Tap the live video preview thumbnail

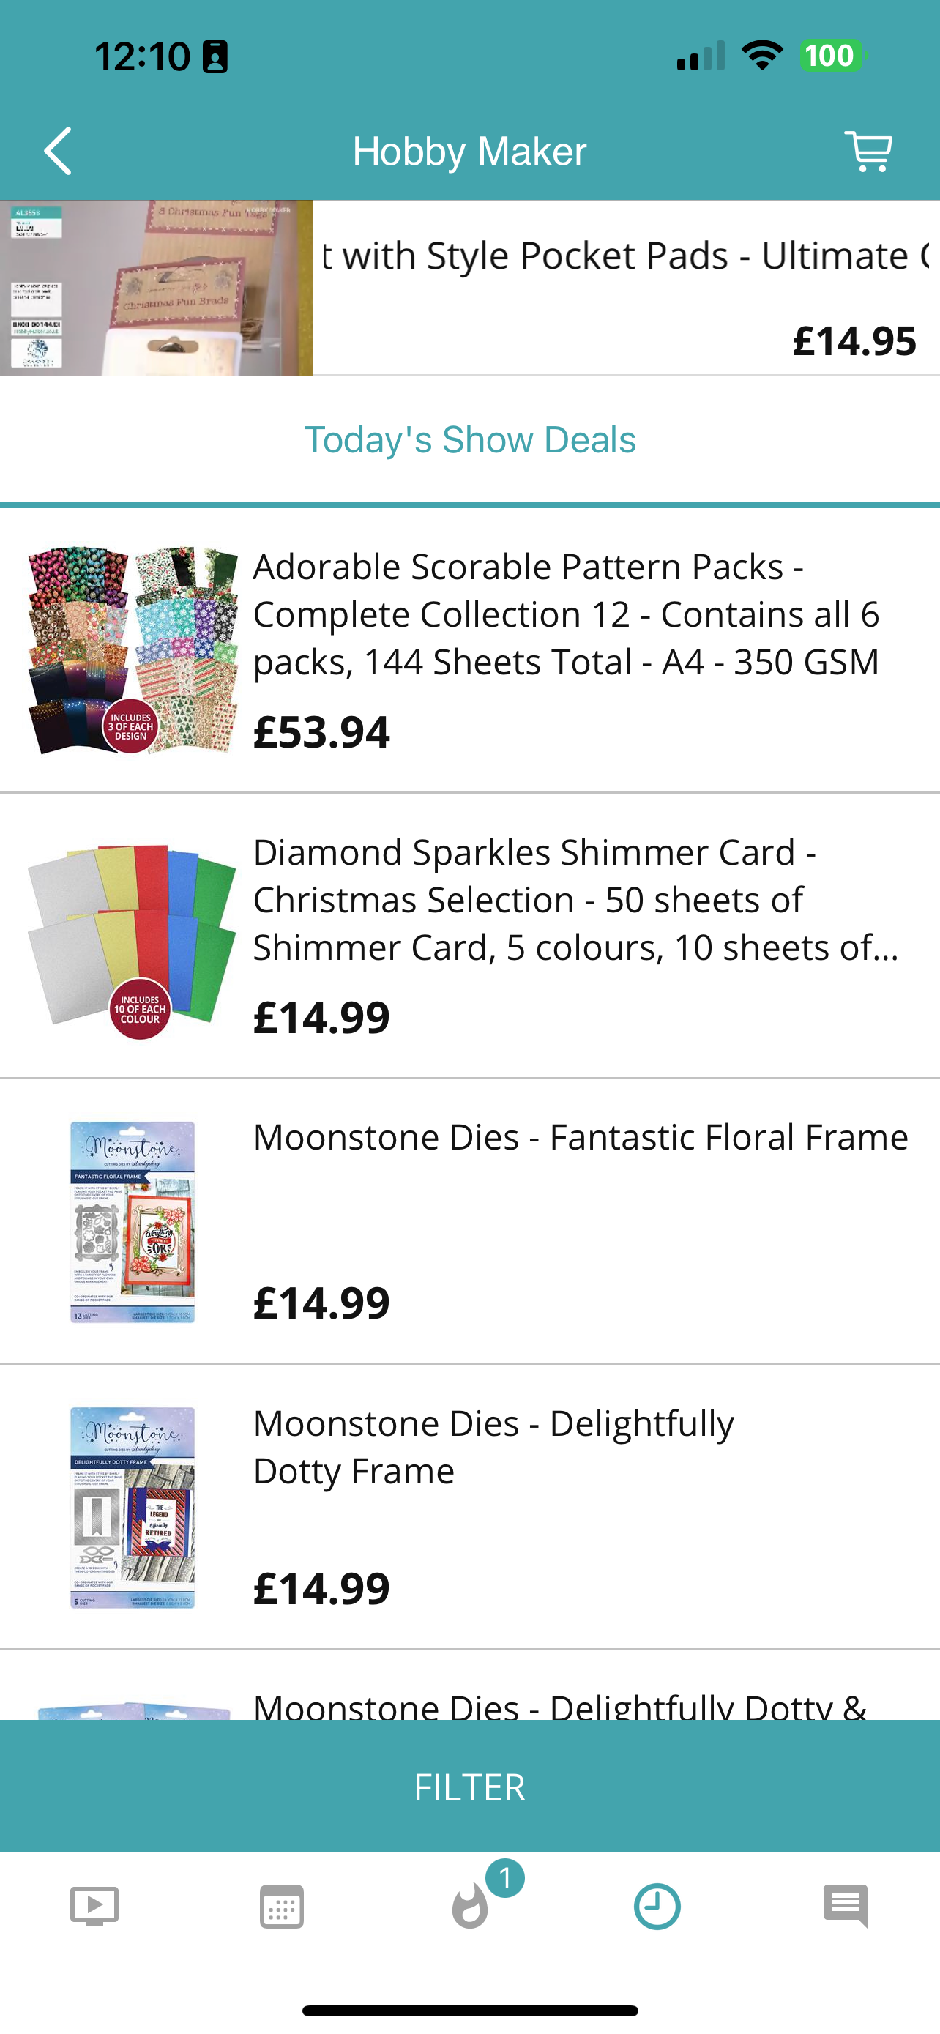pyautogui.click(x=156, y=288)
